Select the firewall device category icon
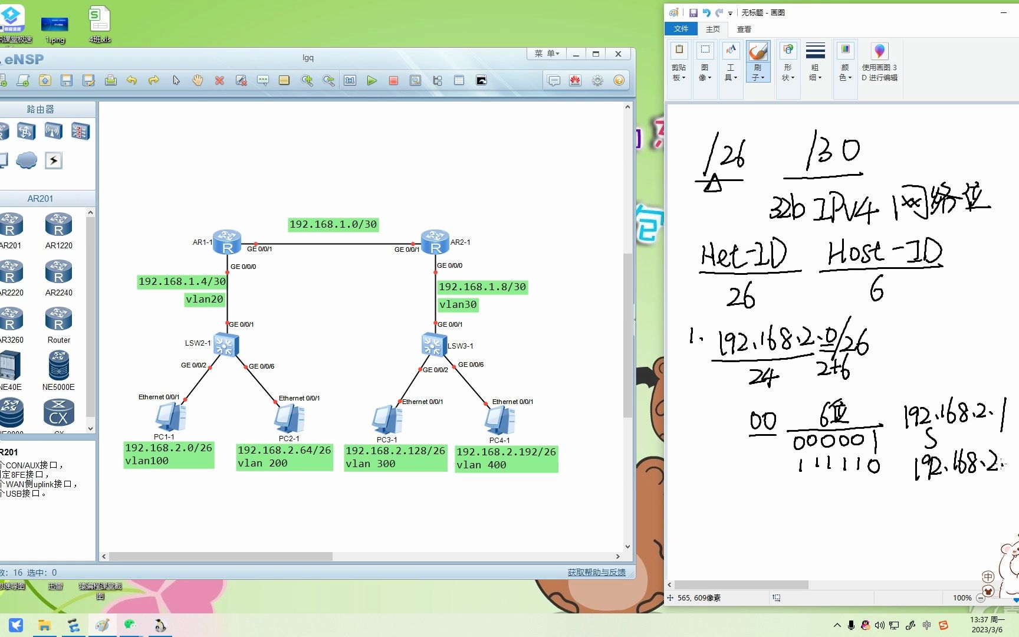 click(80, 131)
